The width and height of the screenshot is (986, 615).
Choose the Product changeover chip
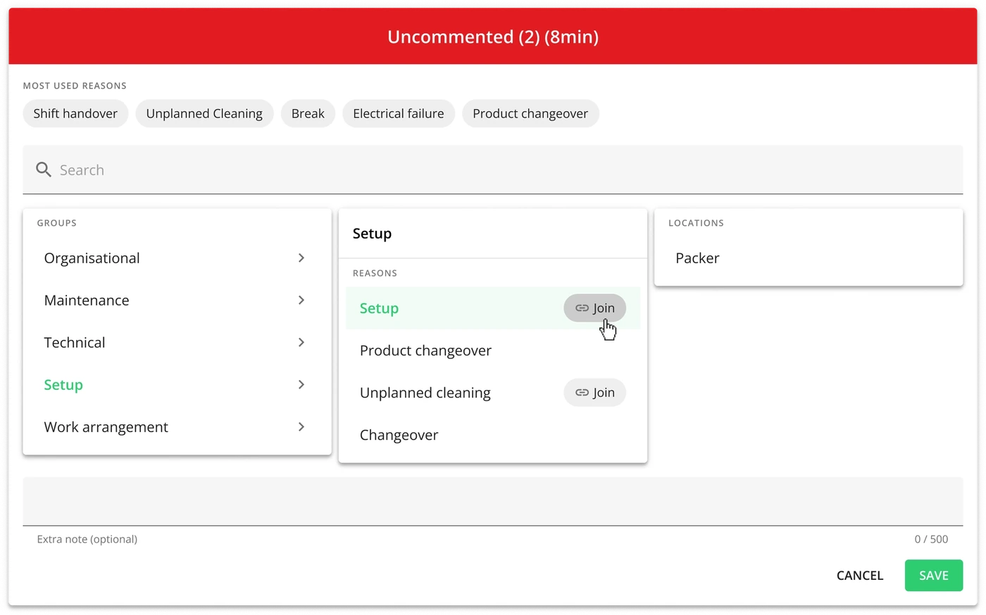tap(530, 113)
